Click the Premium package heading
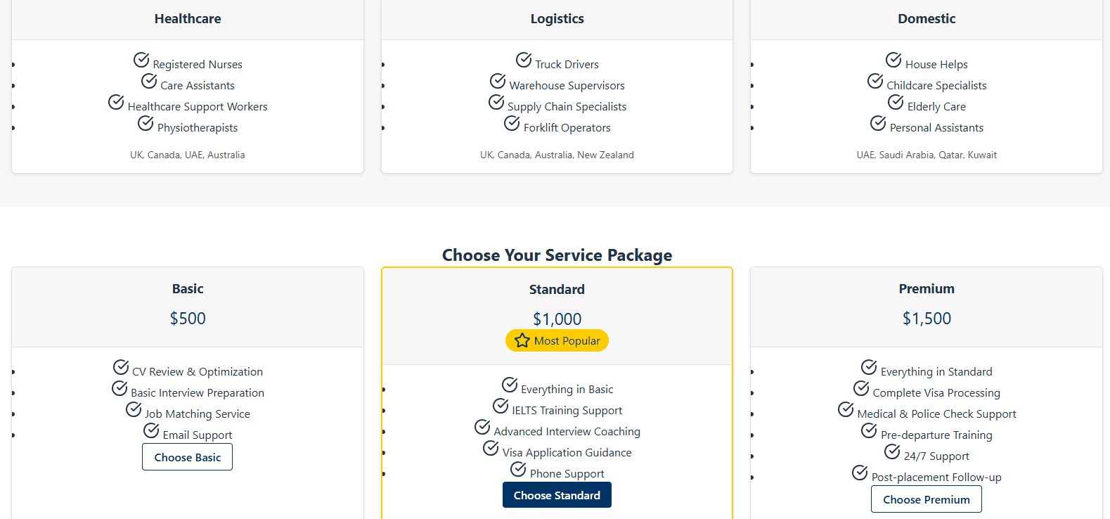Image resolution: width=1110 pixels, height=519 pixels. (x=926, y=288)
